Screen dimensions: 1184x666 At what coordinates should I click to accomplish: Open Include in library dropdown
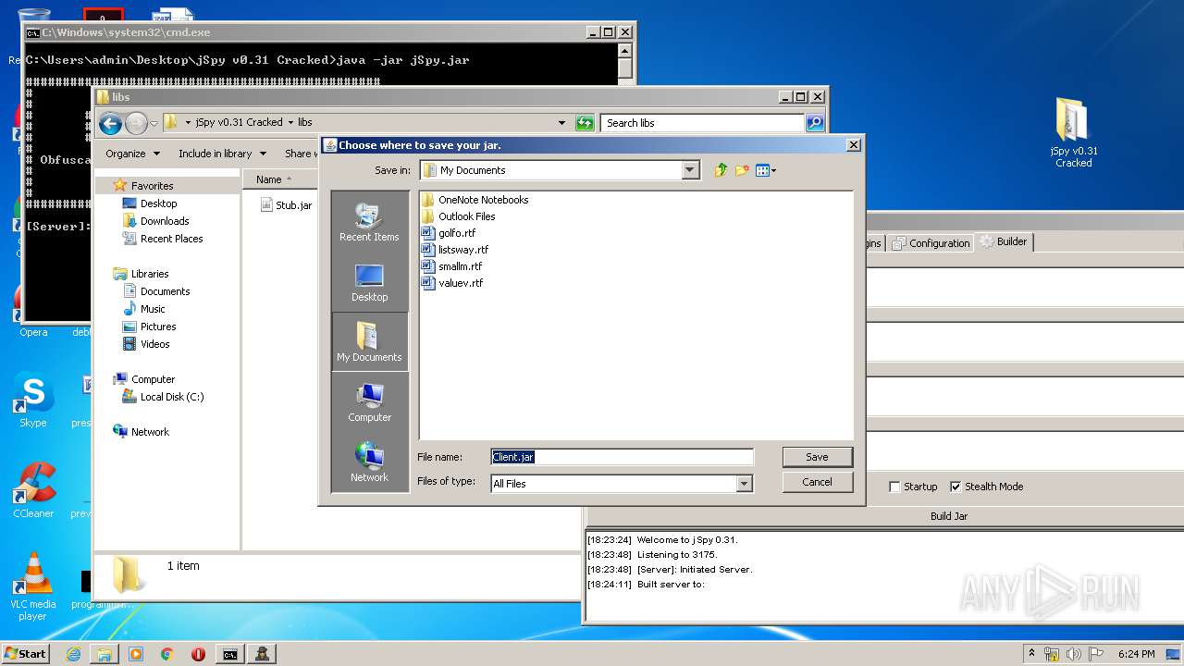tap(222, 154)
